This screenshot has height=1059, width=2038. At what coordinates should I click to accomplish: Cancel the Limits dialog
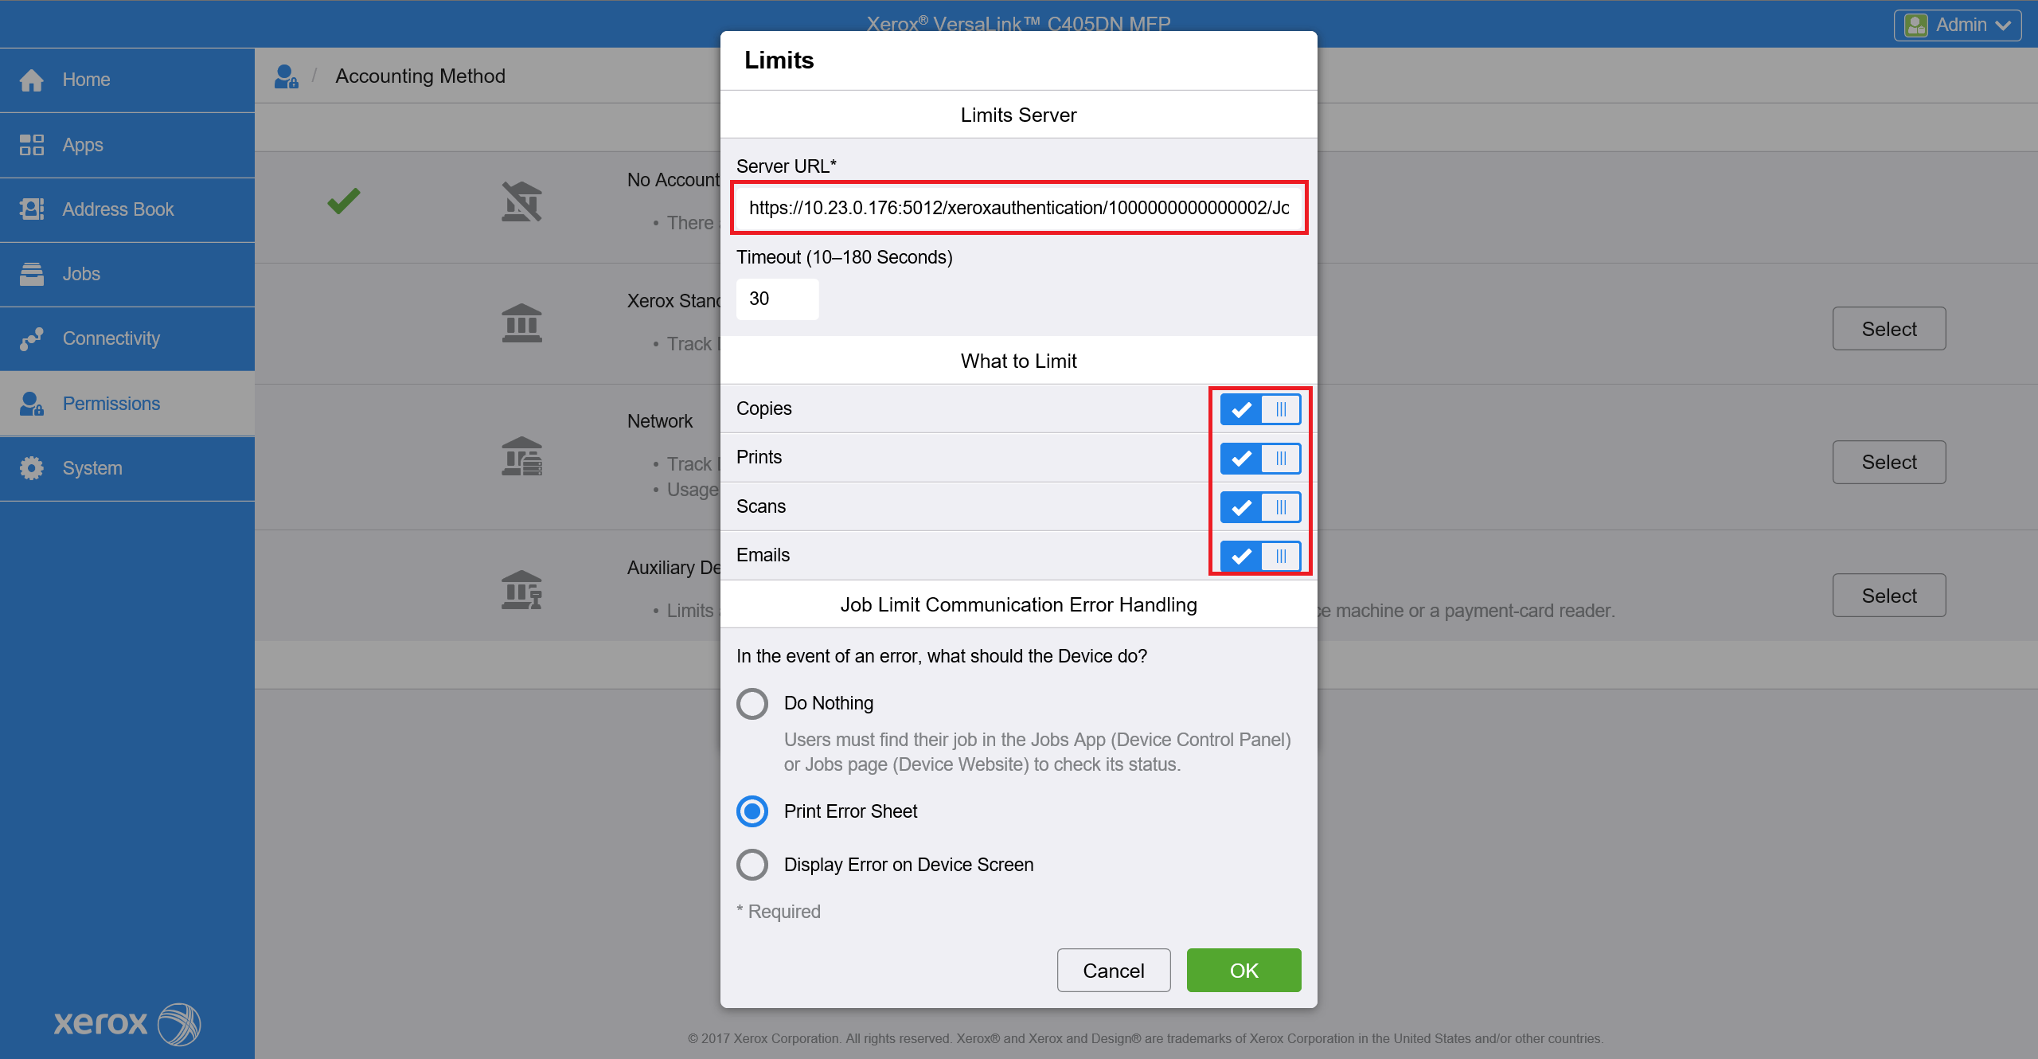(1113, 971)
